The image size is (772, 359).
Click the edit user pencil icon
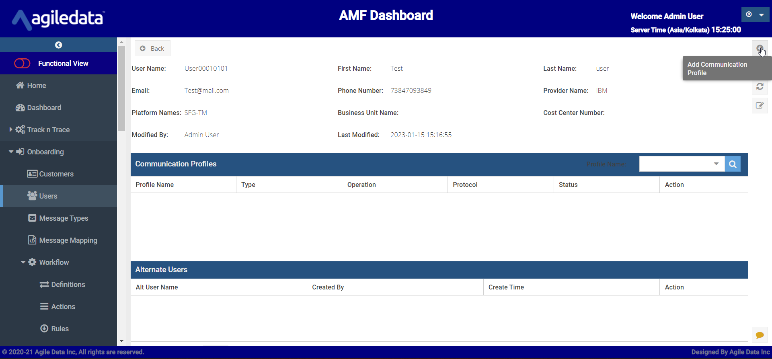(x=760, y=106)
